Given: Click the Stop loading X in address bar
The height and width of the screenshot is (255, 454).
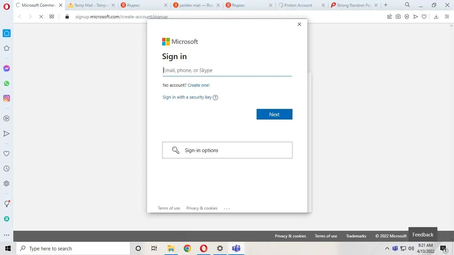Looking at the screenshot, I should 41,17.
